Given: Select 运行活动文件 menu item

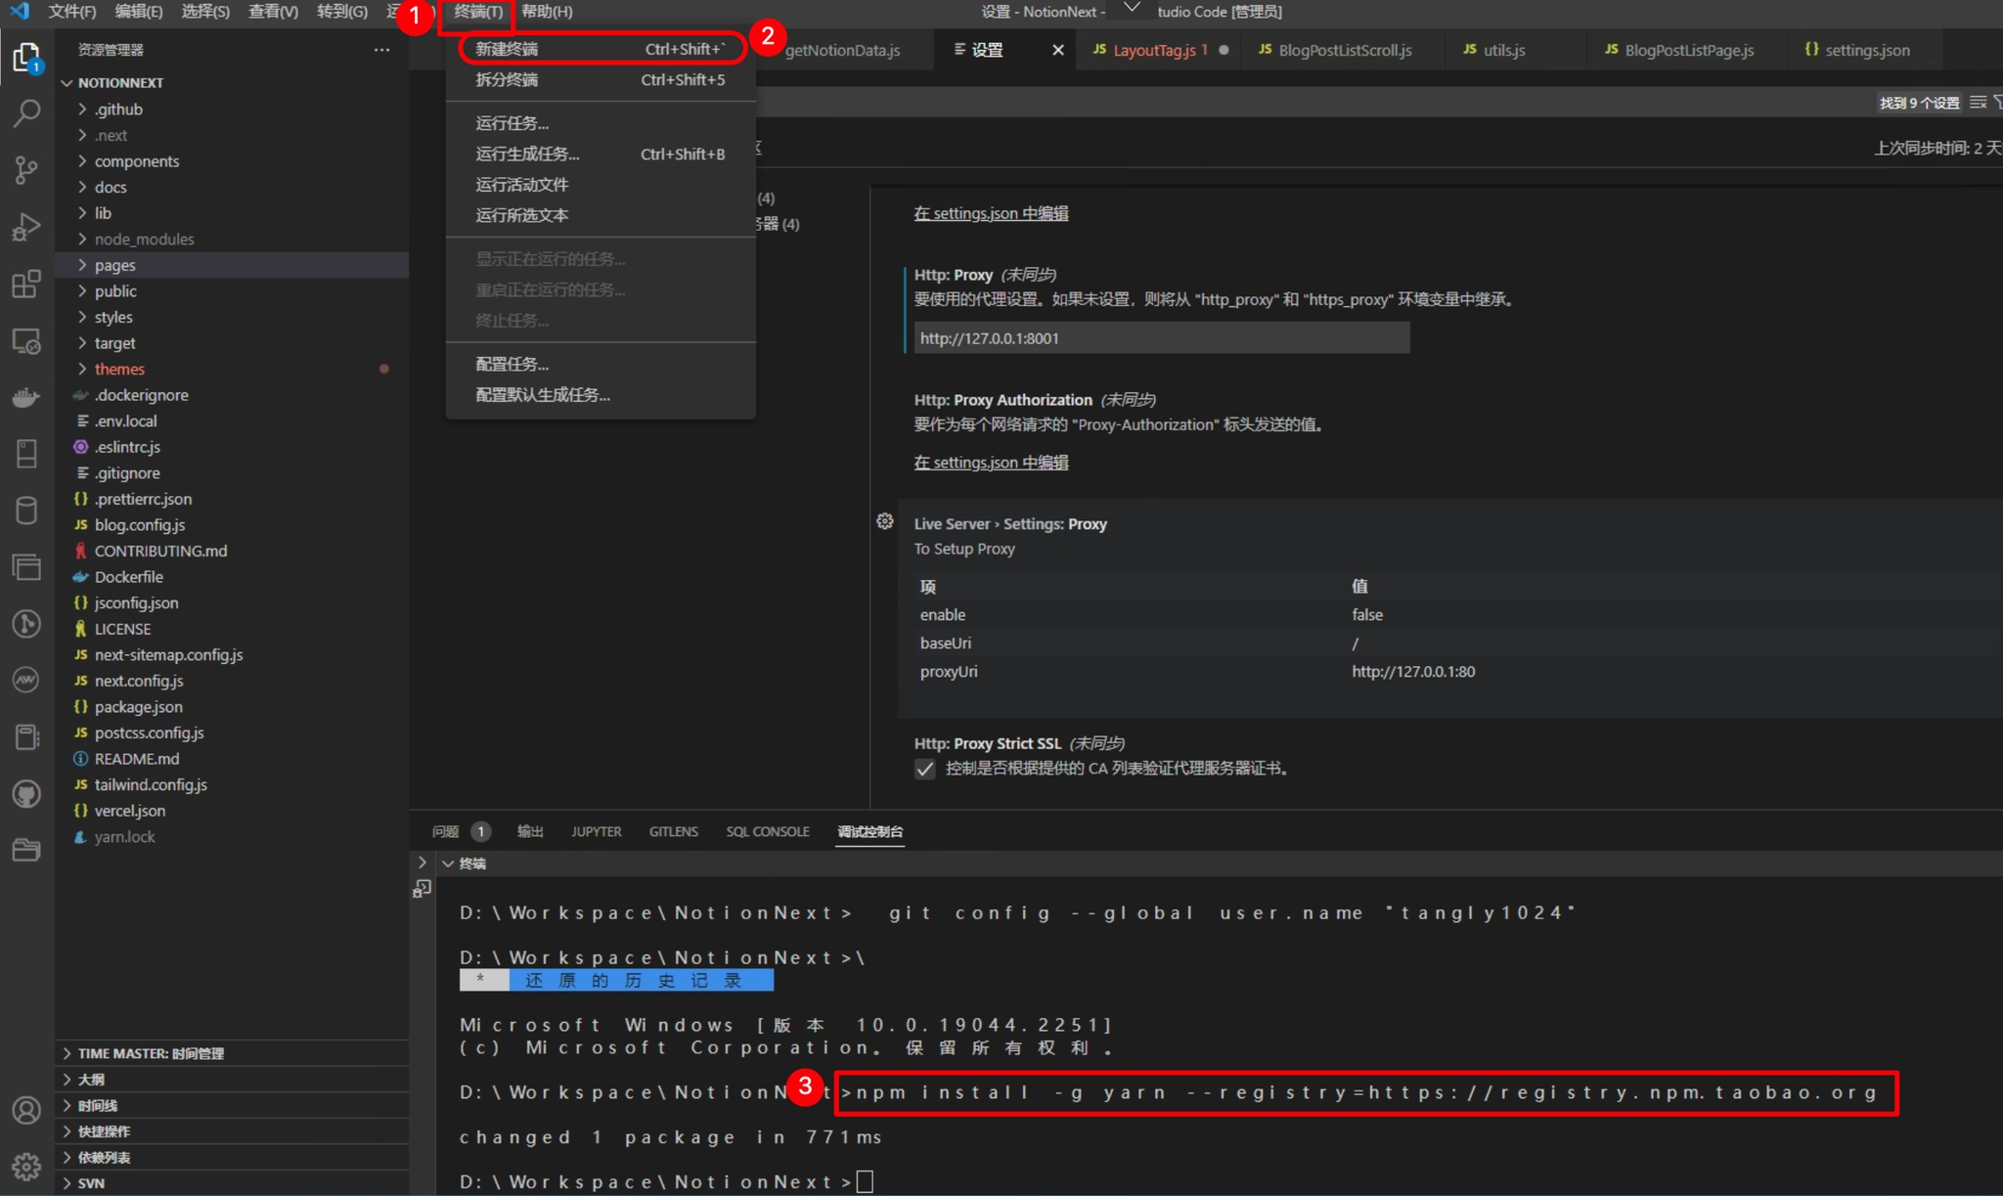Looking at the screenshot, I should 600,185.
